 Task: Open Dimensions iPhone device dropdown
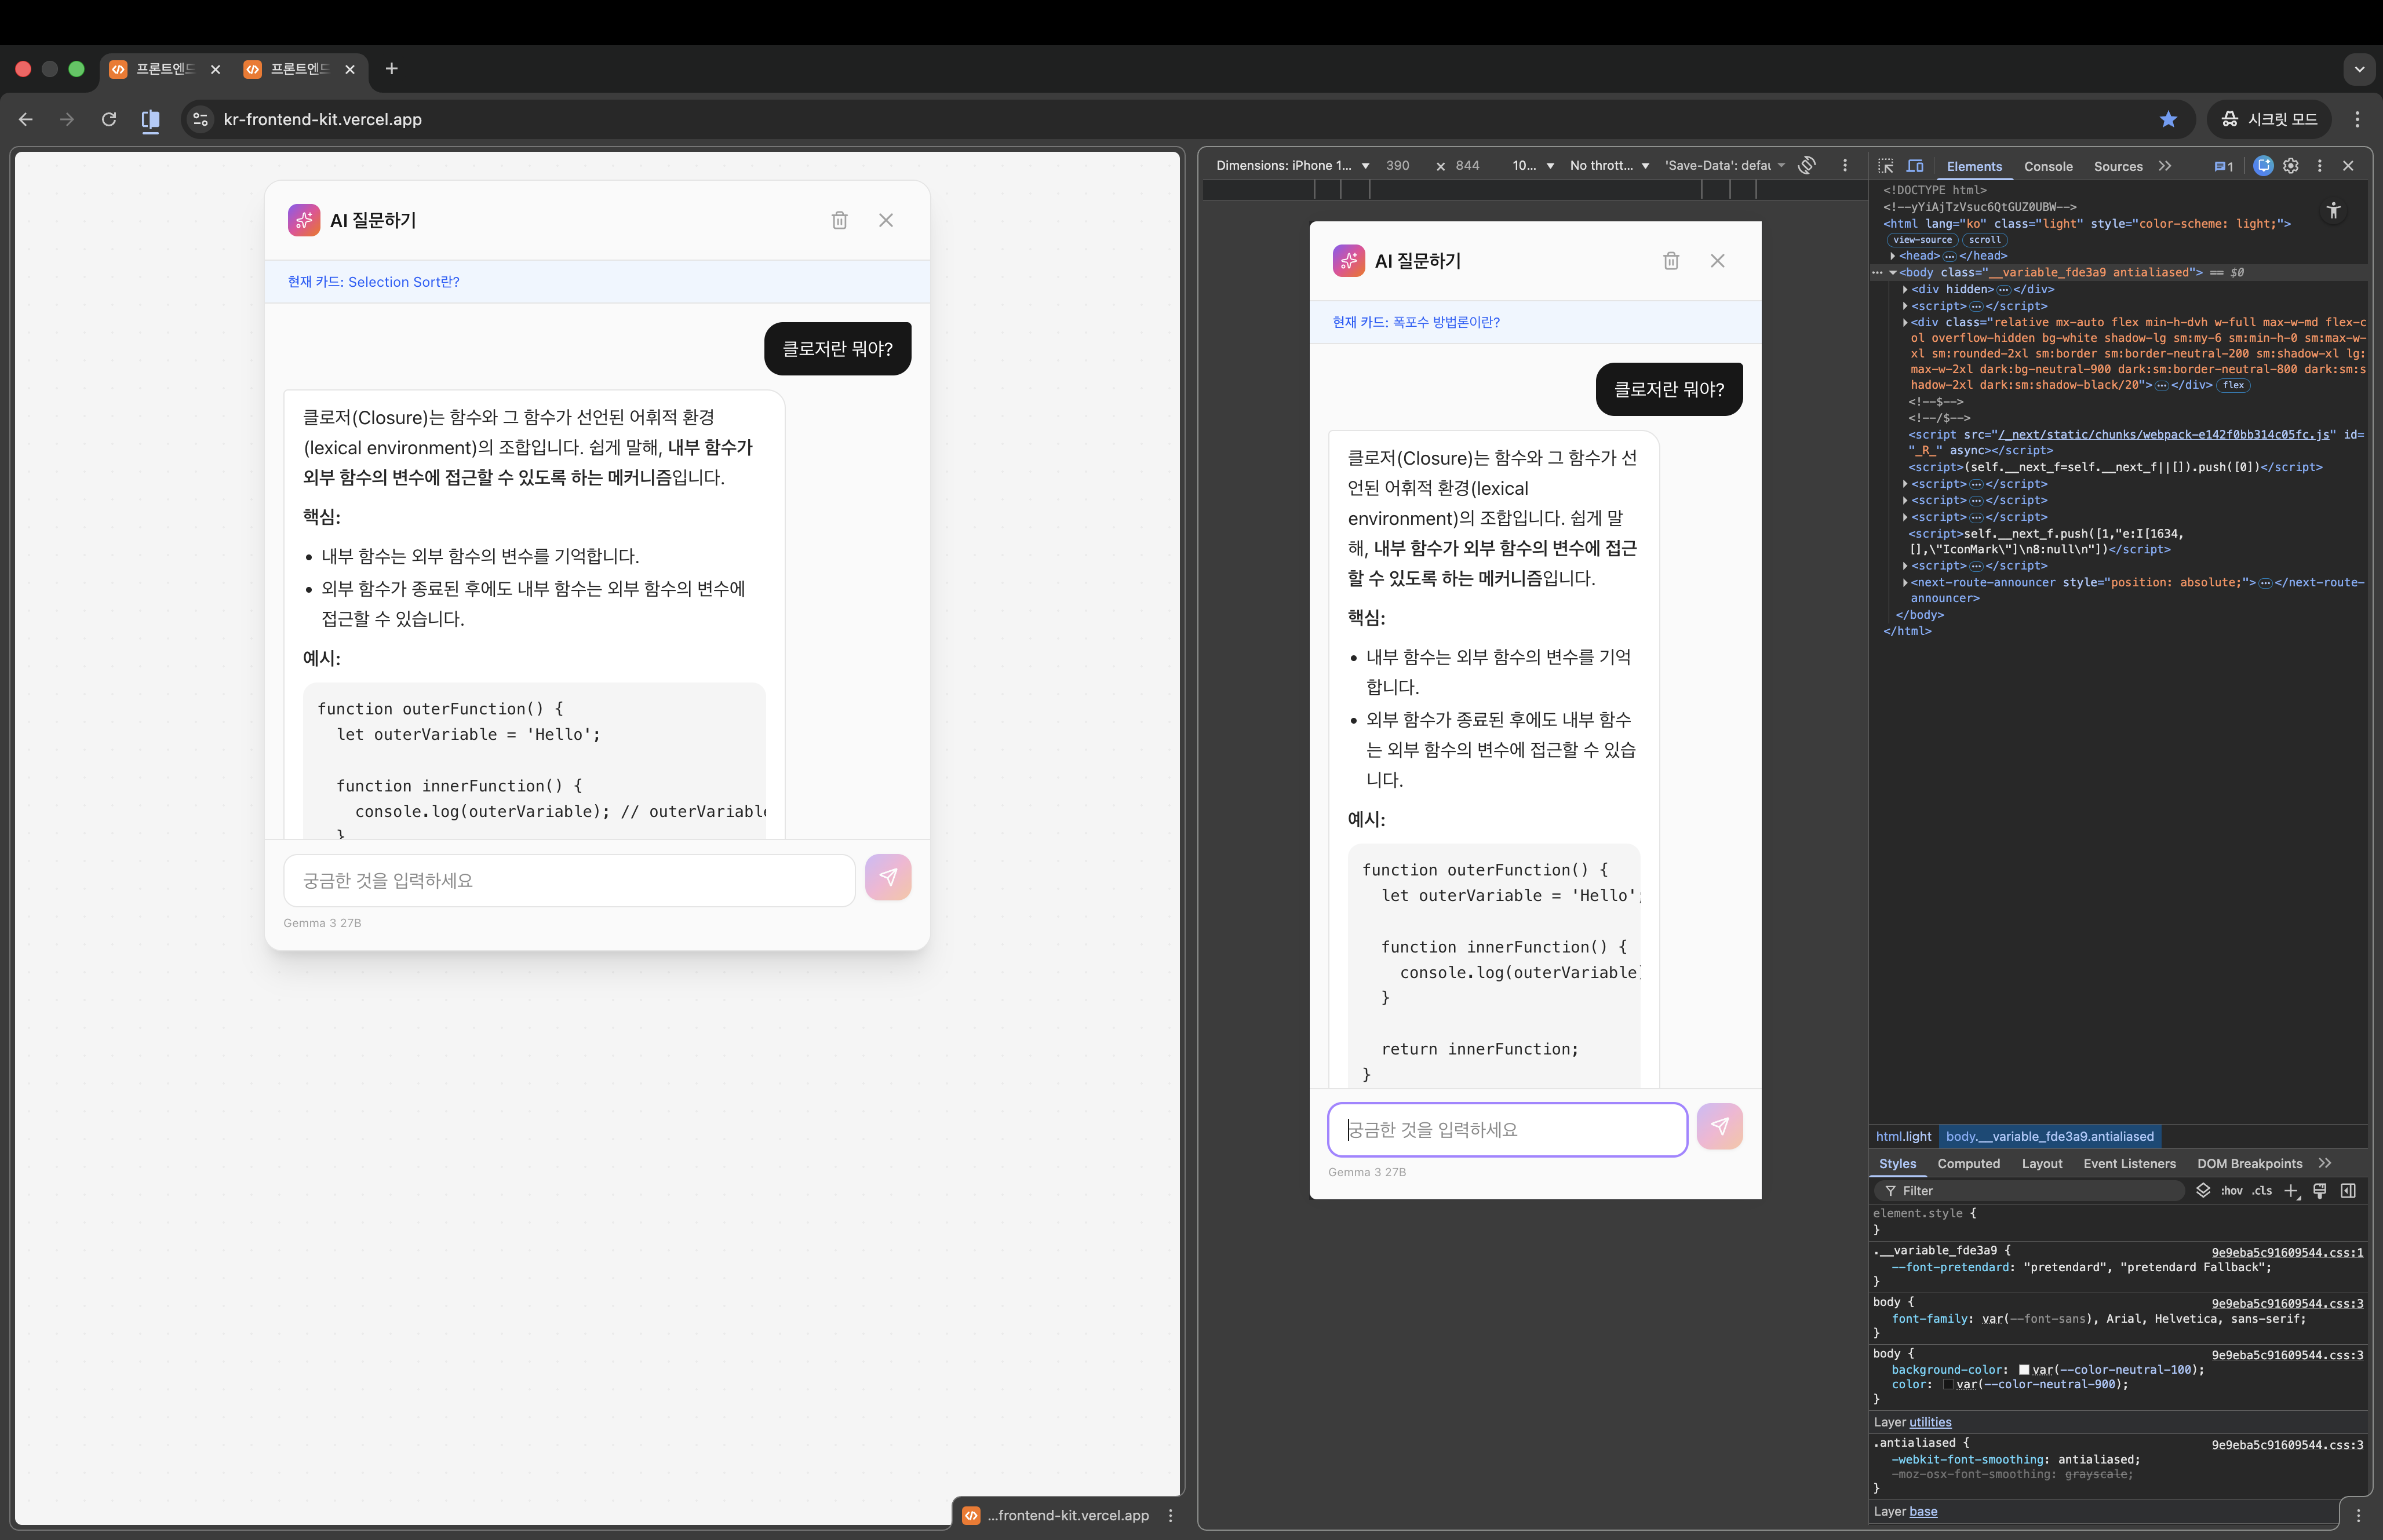(x=1292, y=165)
